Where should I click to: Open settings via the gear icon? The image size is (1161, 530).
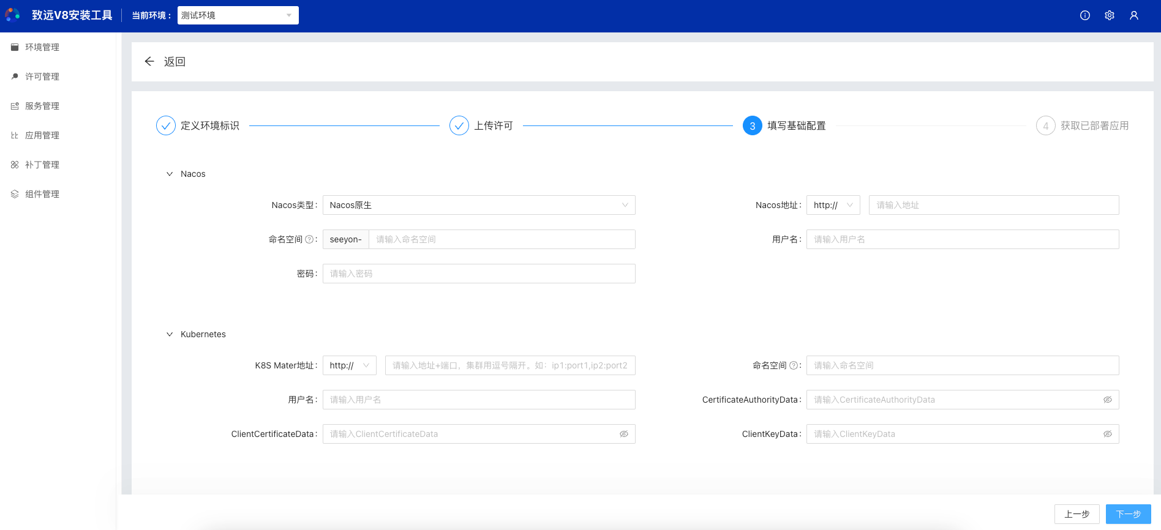[1109, 15]
